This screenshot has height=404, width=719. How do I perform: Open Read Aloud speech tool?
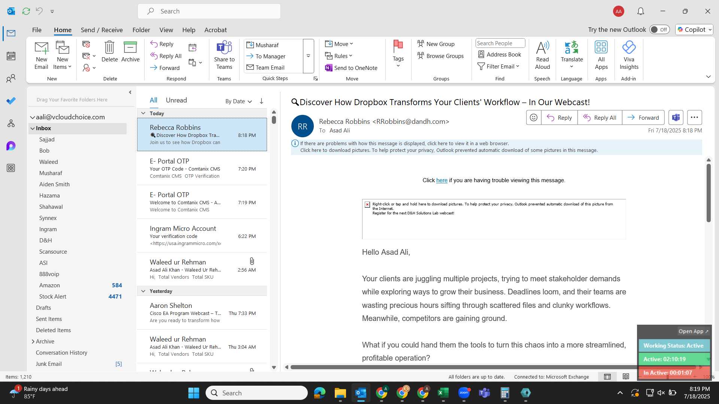542,55
